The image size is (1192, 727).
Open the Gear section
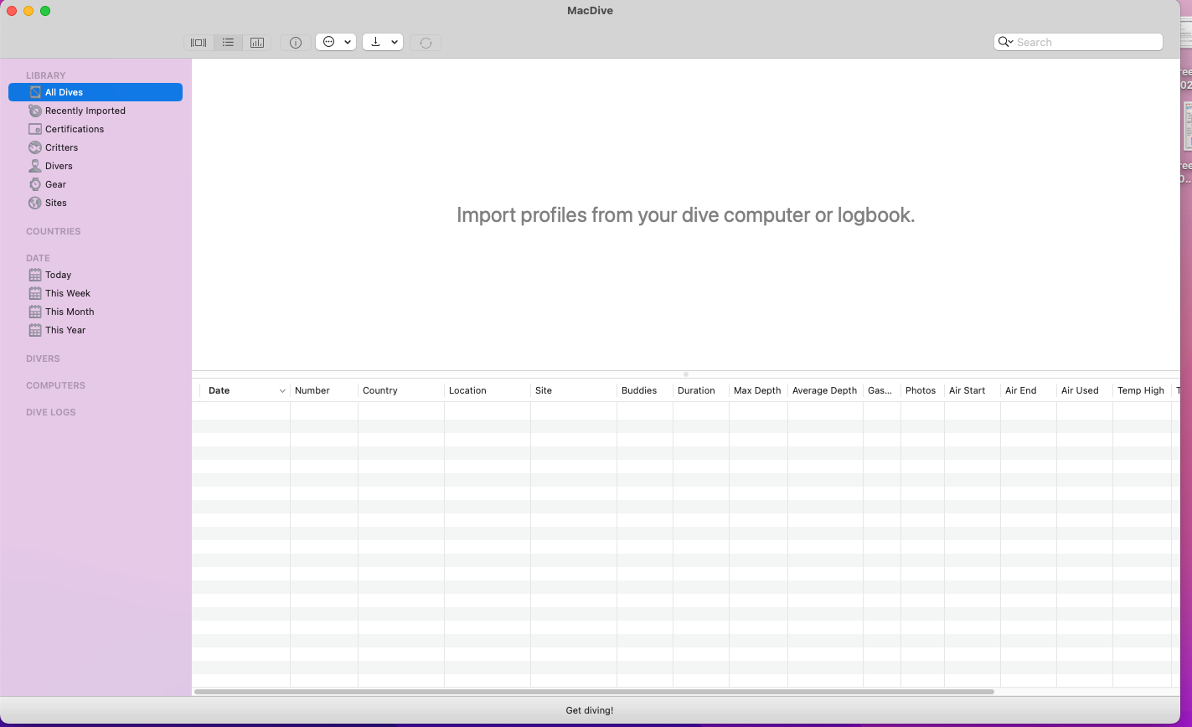coord(55,184)
